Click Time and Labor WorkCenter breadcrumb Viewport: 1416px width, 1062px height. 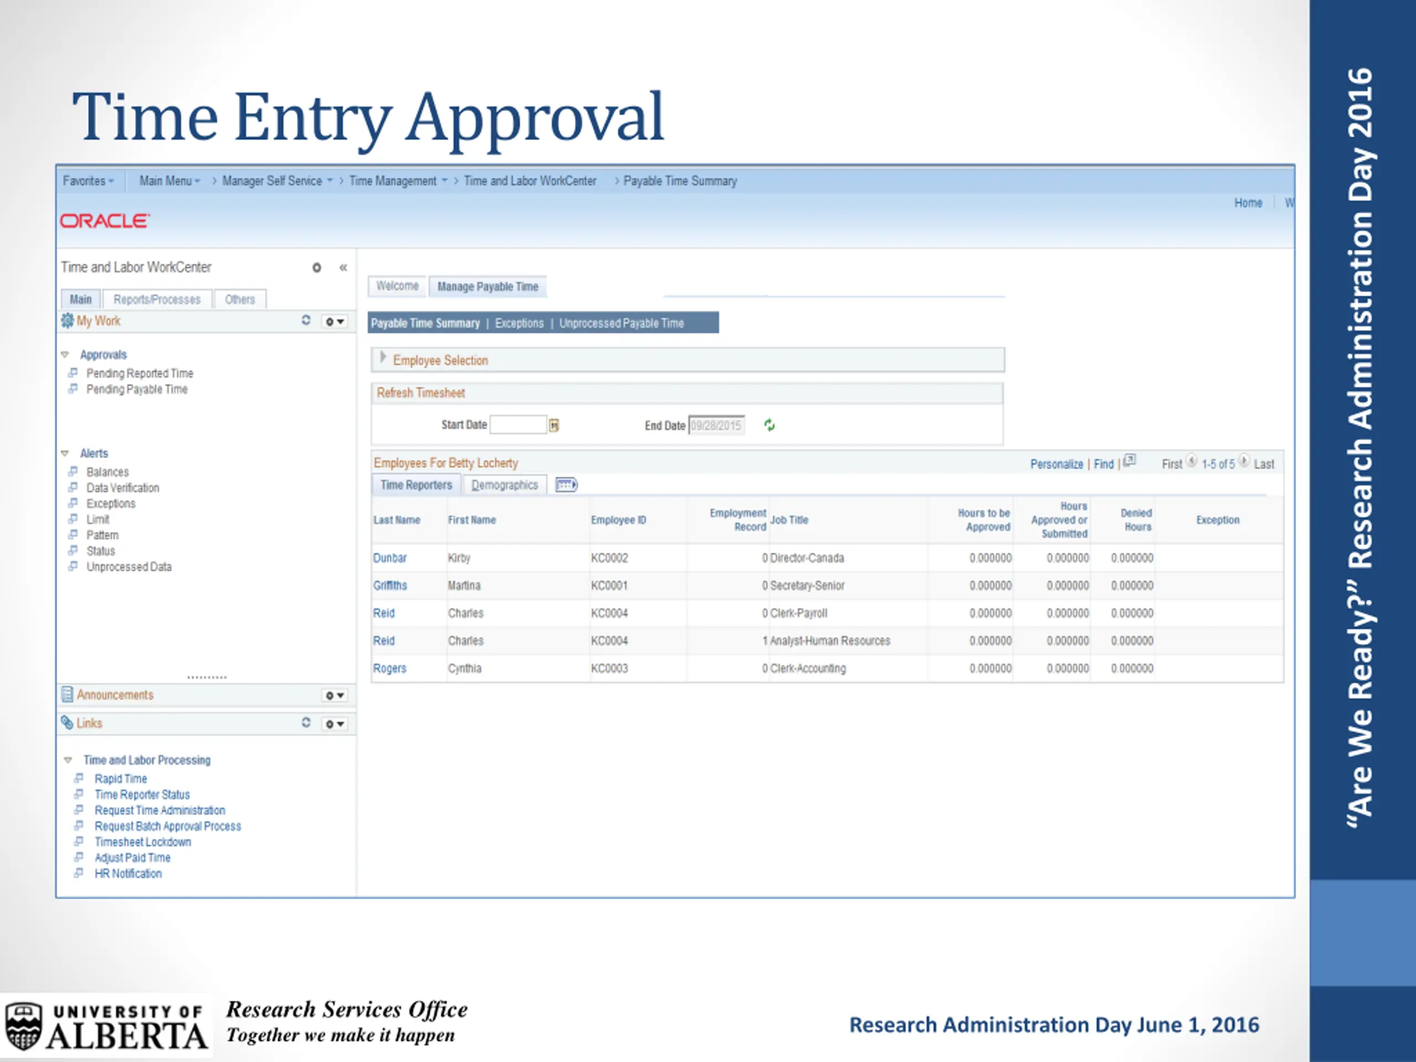point(530,181)
